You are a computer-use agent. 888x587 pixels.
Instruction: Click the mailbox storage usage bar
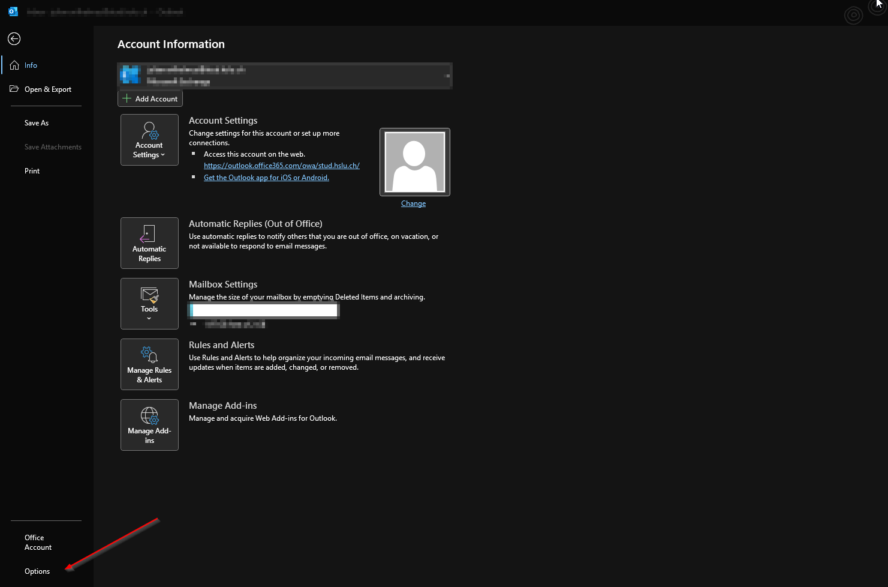coord(264,310)
